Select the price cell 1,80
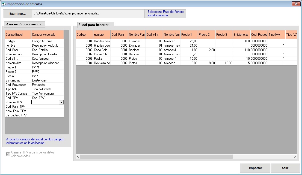Image resolution: width=302 pixels, height=175 pixels. (x=189, y=50)
